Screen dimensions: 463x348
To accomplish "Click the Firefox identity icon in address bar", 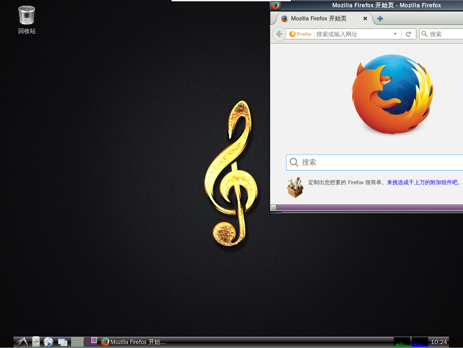I will [x=301, y=34].
